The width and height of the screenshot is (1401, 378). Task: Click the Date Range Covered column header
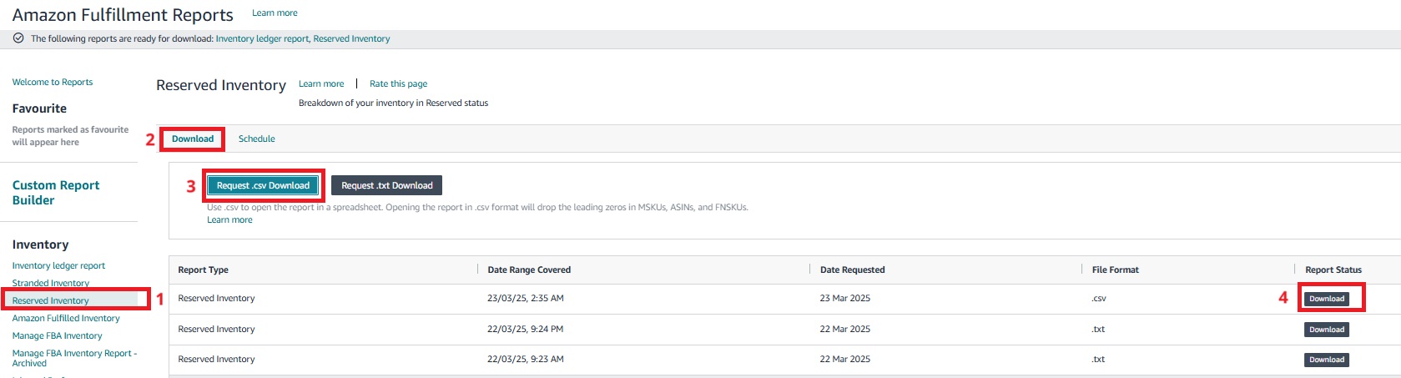coord(529,270)
